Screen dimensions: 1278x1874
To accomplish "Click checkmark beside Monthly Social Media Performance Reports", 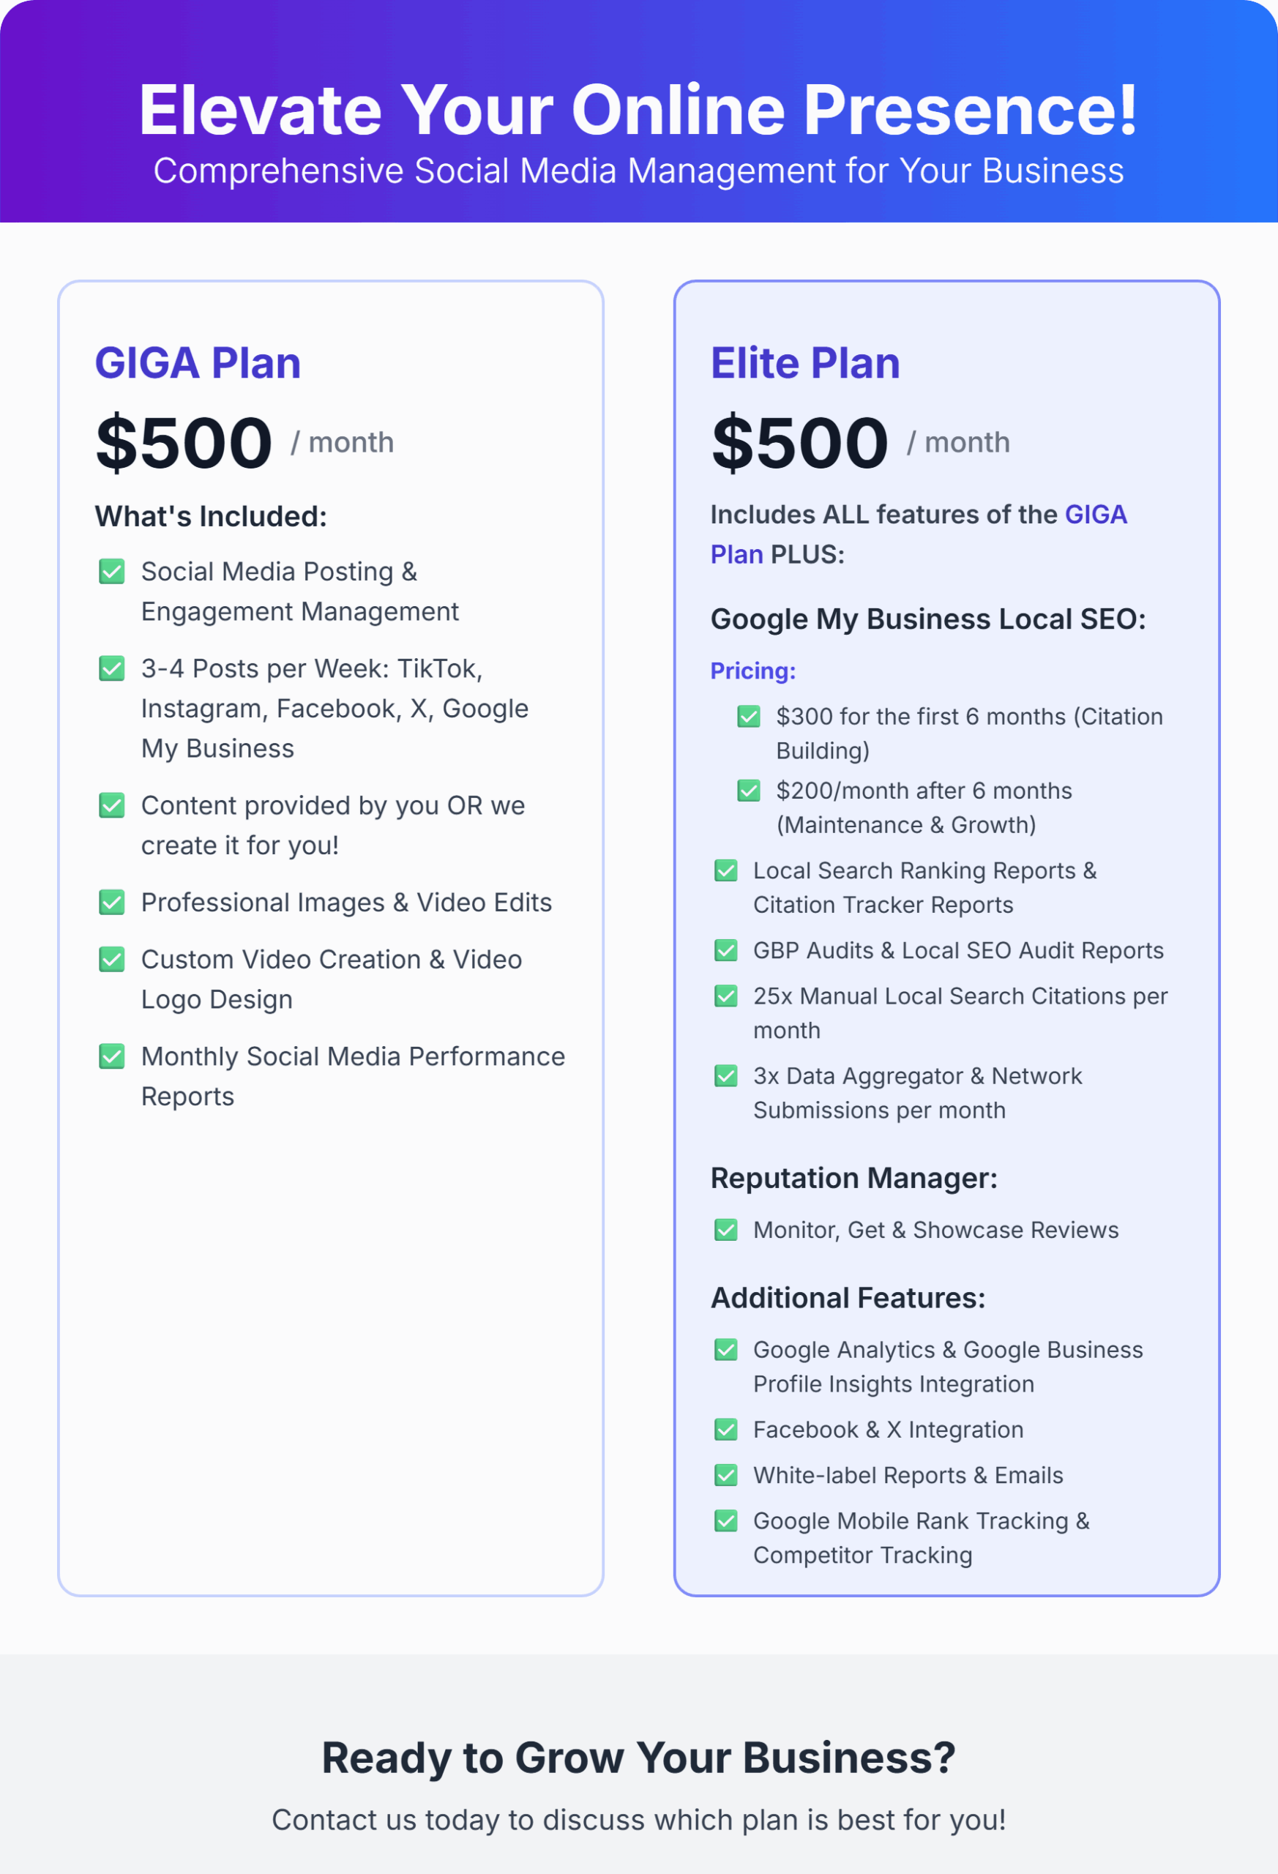I will click(x=111, y=1056).
